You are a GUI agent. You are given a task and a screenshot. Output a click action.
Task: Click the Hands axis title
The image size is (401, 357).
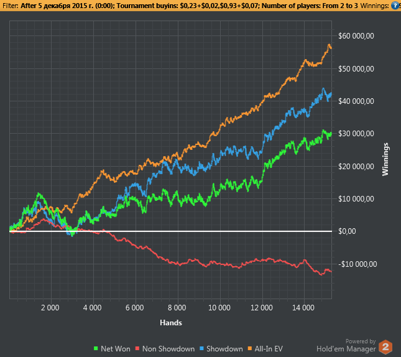[x=171, y=323]
